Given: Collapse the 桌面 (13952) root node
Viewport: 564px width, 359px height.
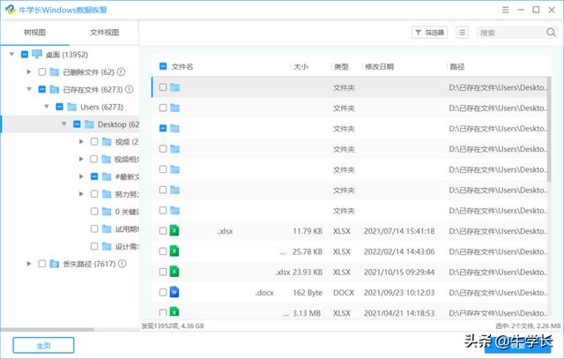Looking at the screenshot, I should coord(11,55).
